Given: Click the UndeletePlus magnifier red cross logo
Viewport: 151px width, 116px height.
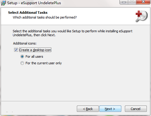Looking at the screenshot, I should point(142,16).
